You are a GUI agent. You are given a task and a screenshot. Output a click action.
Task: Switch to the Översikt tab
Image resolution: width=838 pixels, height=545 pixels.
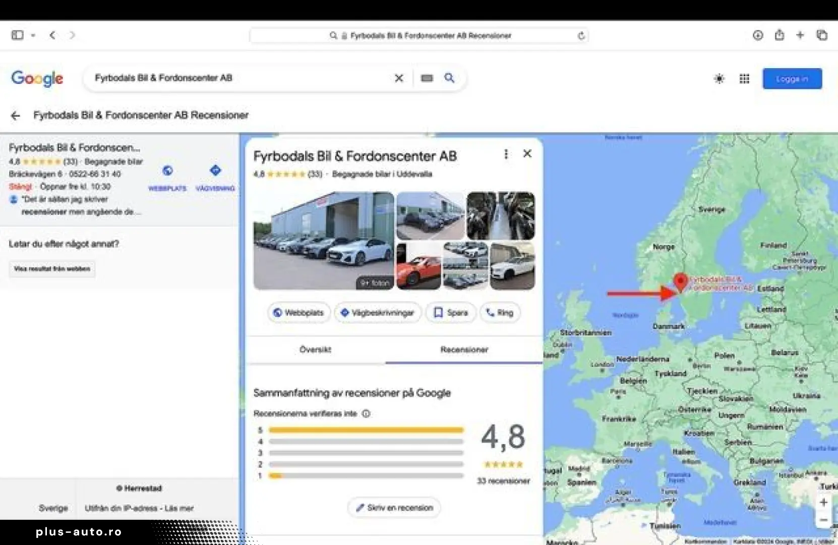[315, 349]
